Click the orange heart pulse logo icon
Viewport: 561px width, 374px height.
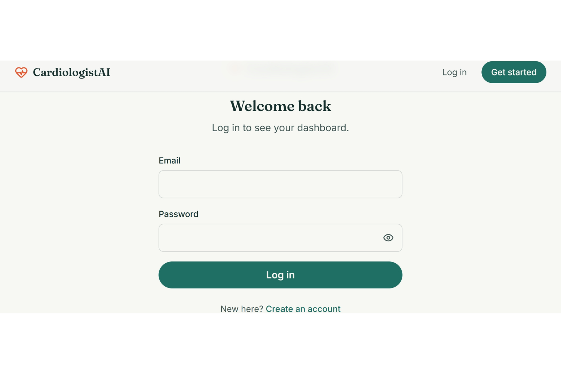(x=21, y=72)
